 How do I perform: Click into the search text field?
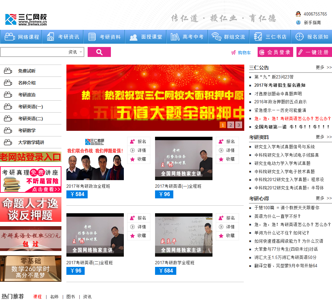click(34, 52)
